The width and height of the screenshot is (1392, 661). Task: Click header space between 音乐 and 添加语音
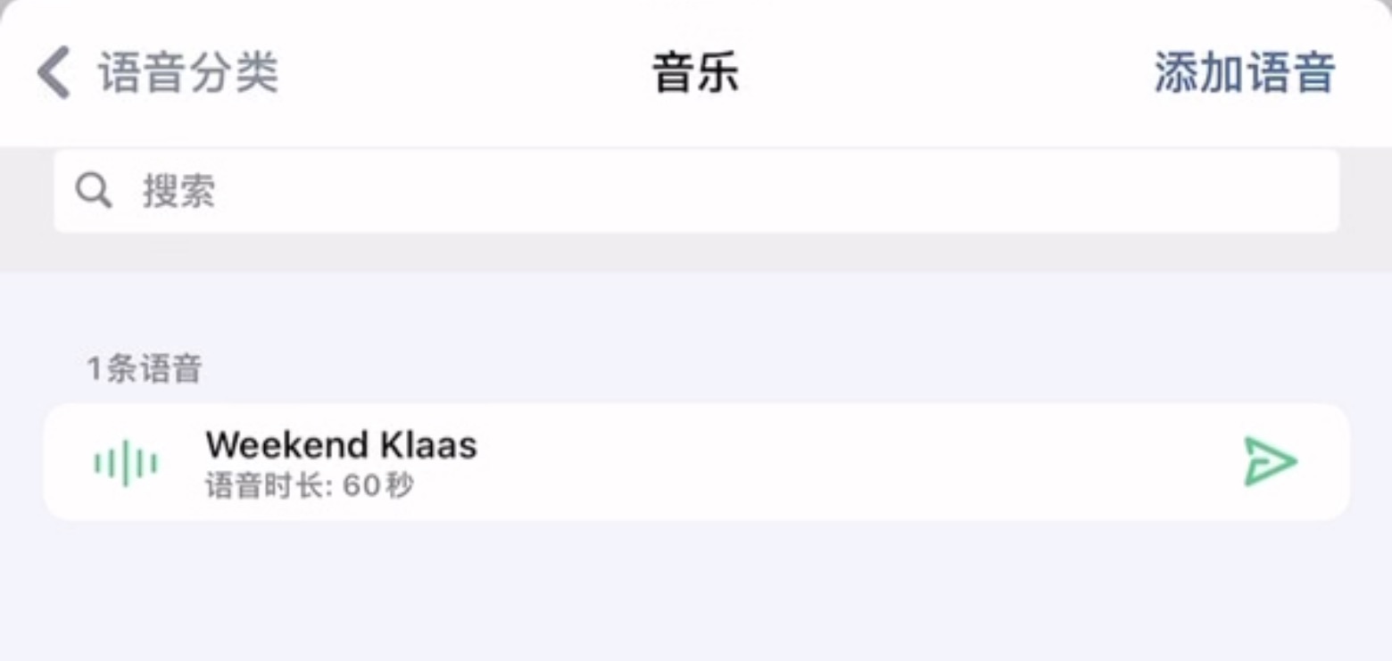pyautogui.click(x=946, y=73)
